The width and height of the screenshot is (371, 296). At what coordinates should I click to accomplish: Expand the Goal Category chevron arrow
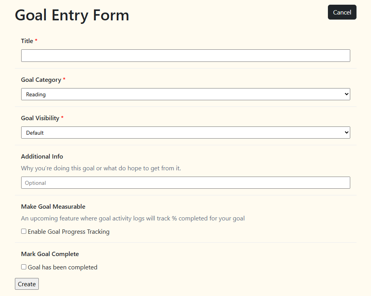point(346,94)
